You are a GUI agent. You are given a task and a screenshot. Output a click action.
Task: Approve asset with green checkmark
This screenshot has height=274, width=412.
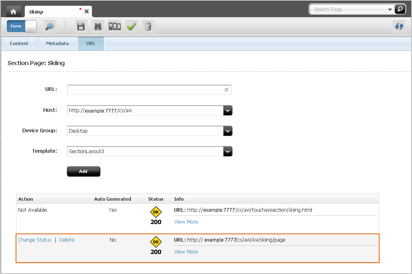pos(131,26)
